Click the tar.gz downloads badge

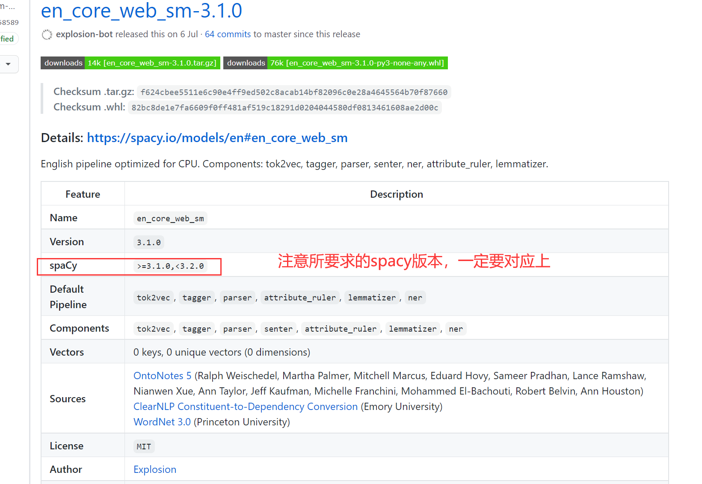click(130, 63)
